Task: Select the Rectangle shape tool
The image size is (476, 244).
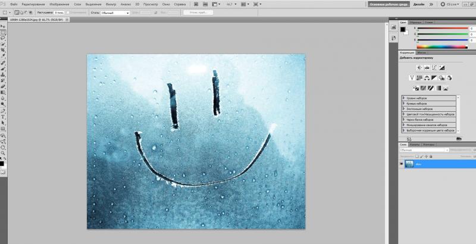Action: click(3, 129)
